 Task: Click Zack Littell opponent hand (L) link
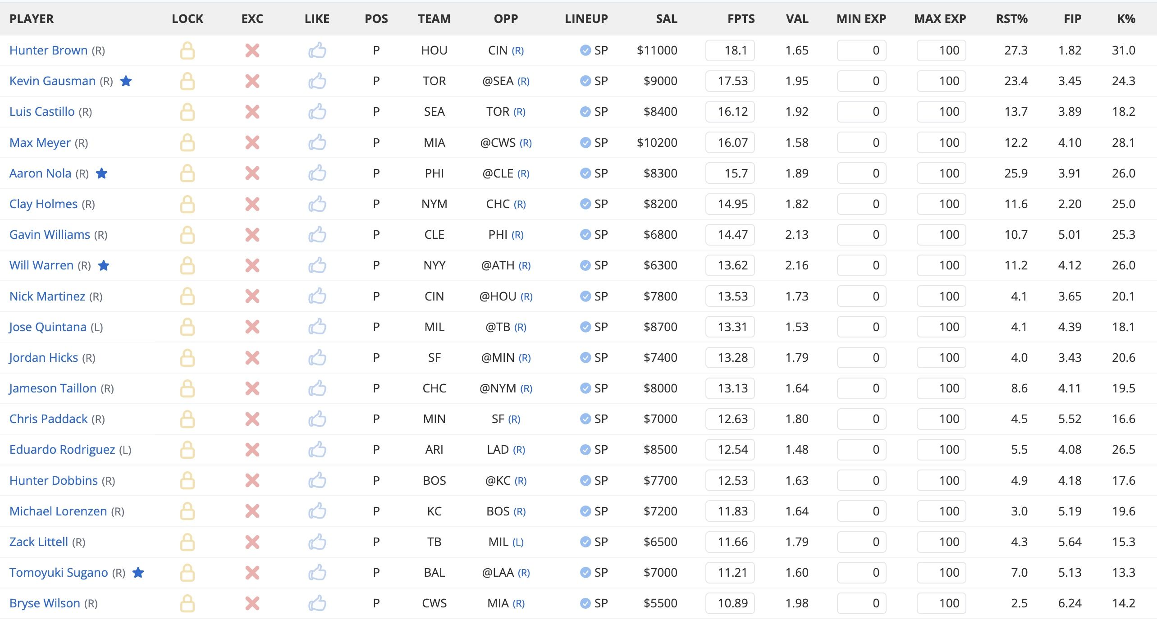coord(518,542)
